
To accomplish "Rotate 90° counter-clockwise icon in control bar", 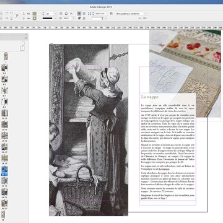I will click(11, 14).
